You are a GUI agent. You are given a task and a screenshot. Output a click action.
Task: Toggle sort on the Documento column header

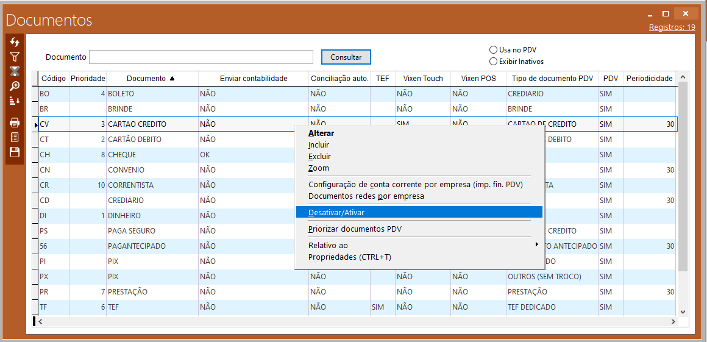click(146, 79)
